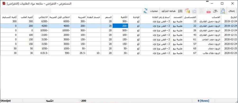Select the 2019-12-31 date cell
Viewport: 238px width, 103px height.
pyautogui.click(x=230, y=35)
